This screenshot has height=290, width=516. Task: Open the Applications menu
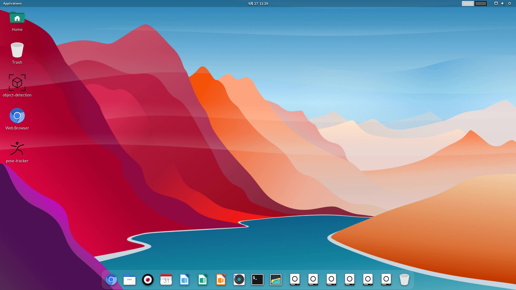[12, 3]
